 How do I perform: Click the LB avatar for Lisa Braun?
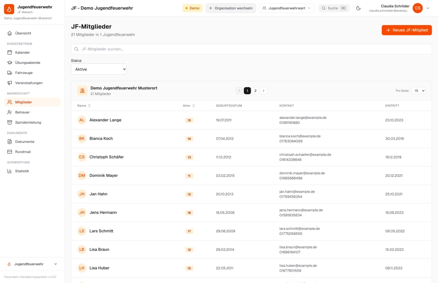click(82, 249)
